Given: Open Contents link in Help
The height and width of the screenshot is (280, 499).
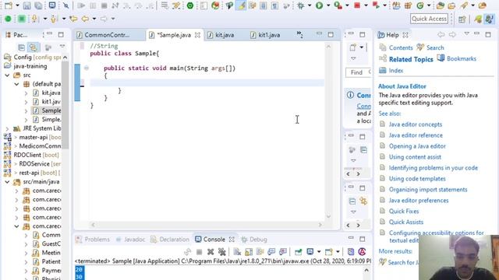Looking at the screenshot, I should click(x=401, y=47).
